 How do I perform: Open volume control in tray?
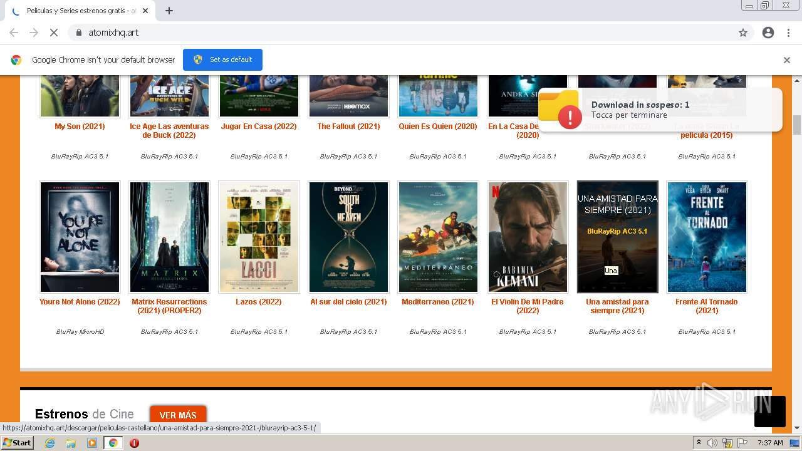coord(712,443)
